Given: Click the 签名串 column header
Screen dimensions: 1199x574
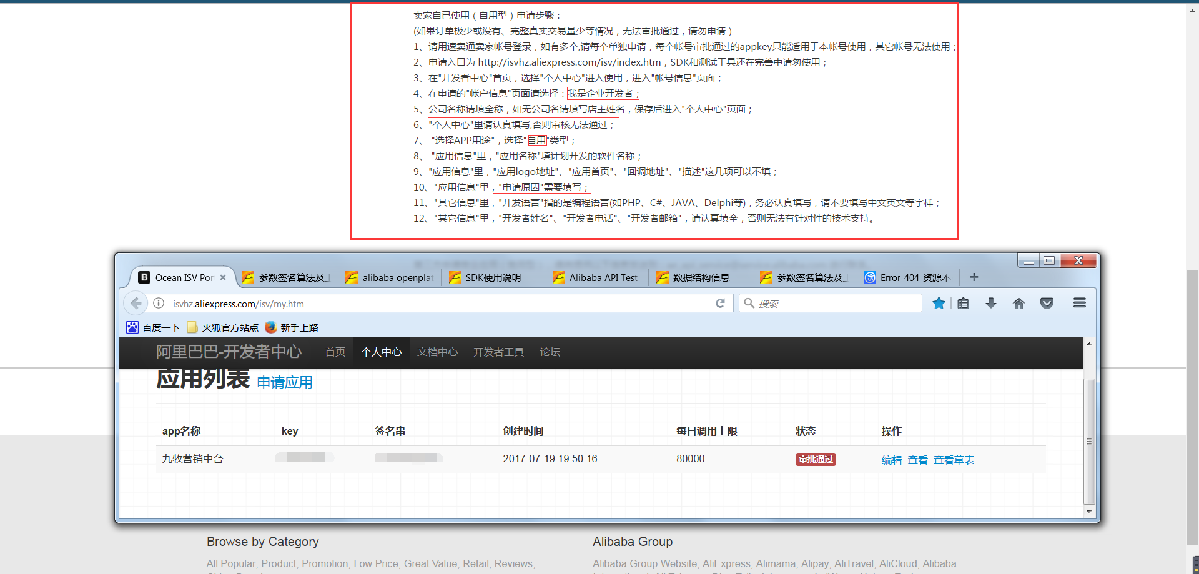Looking at the screenshot, I should 390,431.
